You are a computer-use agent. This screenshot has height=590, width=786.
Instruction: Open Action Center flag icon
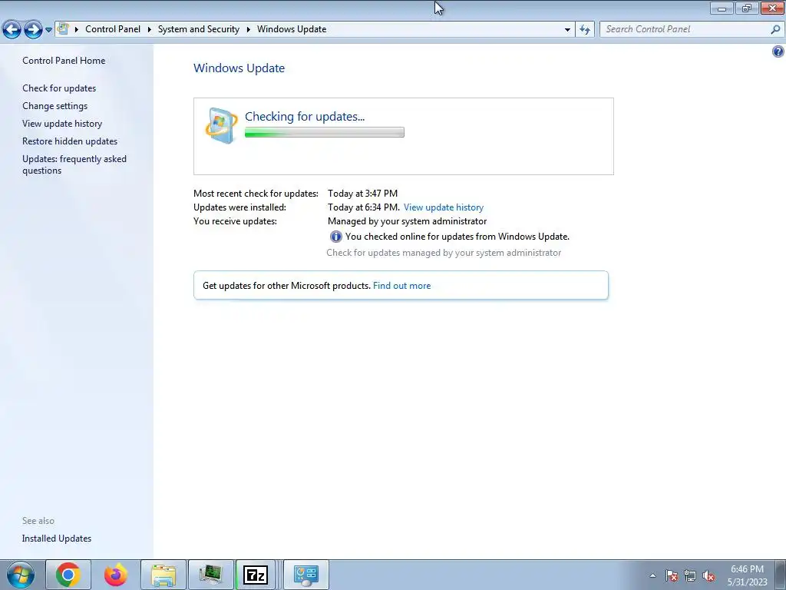pyautogui.click(x=672, y=575)
